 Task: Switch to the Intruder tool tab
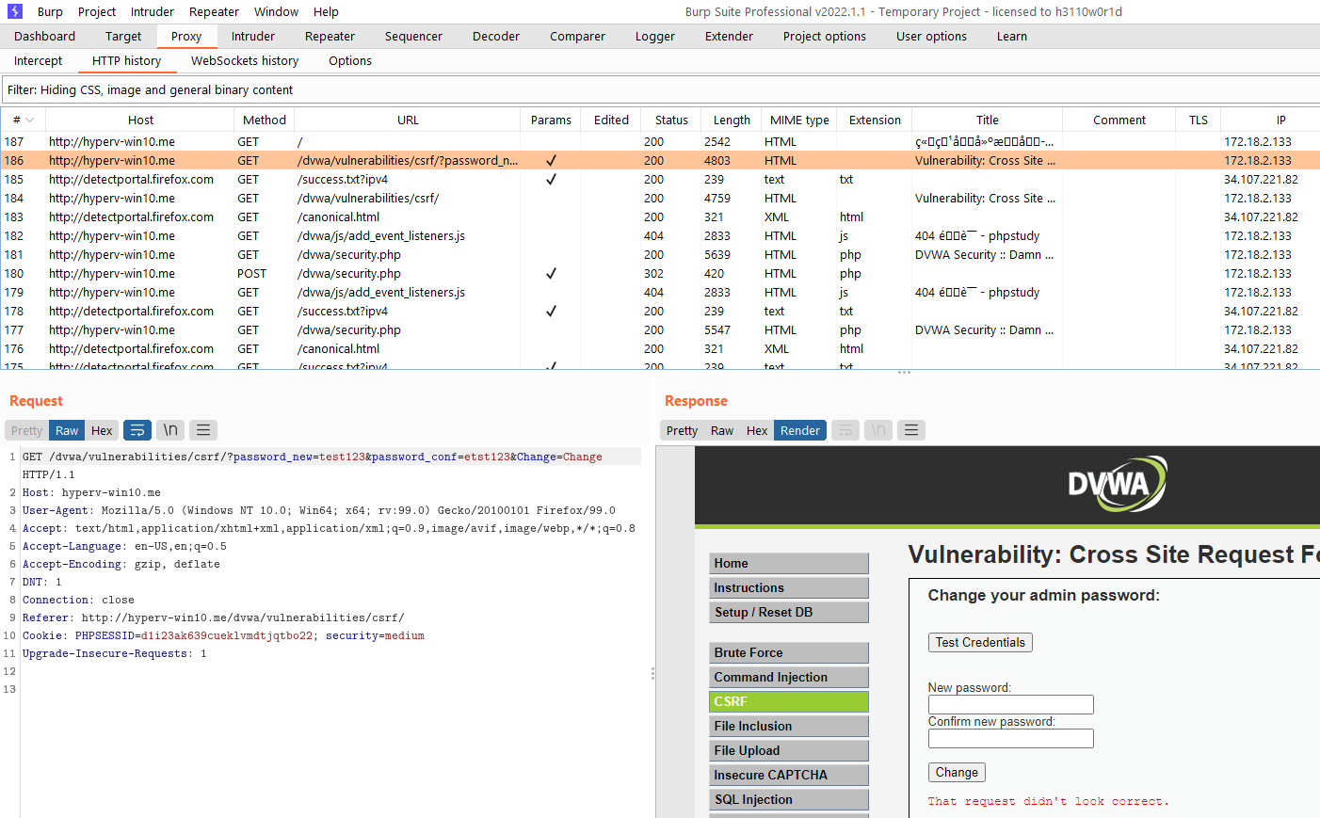253,36
